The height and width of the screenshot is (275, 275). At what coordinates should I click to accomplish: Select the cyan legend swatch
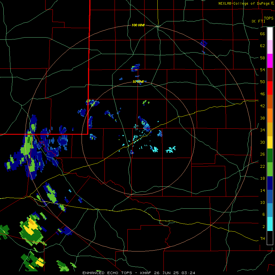point(270,224)
